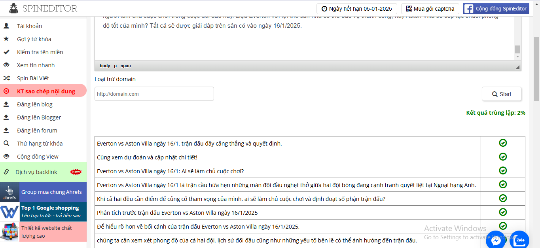
Task: Click the SPINEDITOR brand title
Action: [50, 8]
